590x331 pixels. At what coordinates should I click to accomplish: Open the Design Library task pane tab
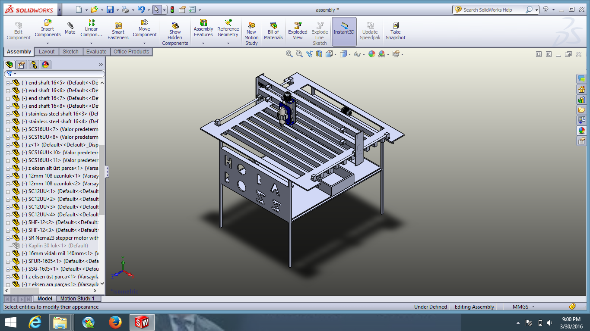click(x=582, y=100)
